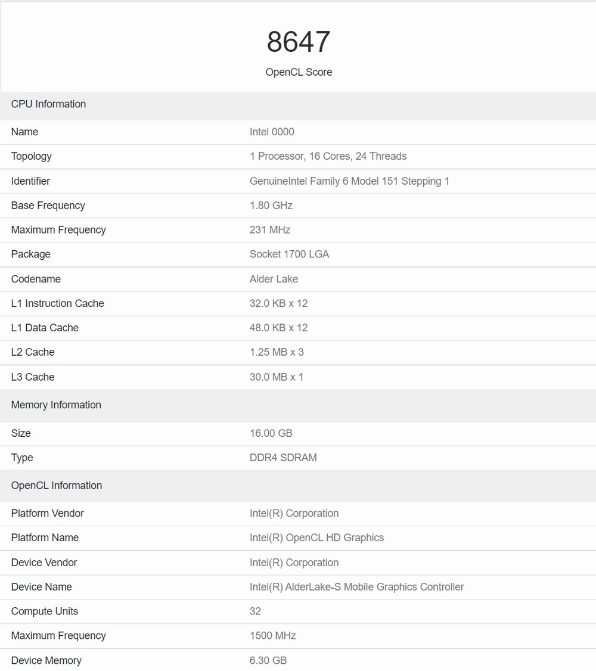Click the Platform Name label
596x671 pixels.
[x=45, y=538]
